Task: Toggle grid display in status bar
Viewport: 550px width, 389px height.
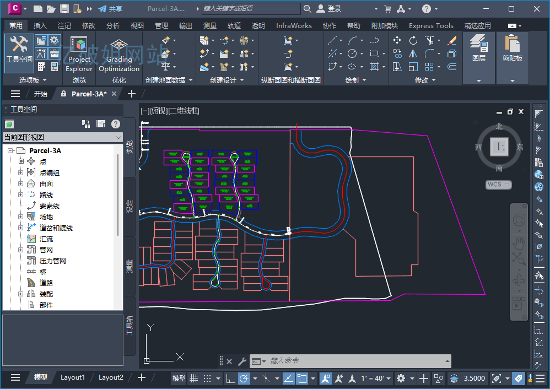Action: pyautogui.click(x=193, y=378)
